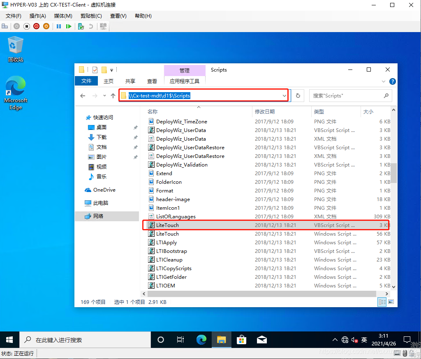Click New Folder icon in quick access toolbar
The image size is (421, 359).
[x=104, y=70]
